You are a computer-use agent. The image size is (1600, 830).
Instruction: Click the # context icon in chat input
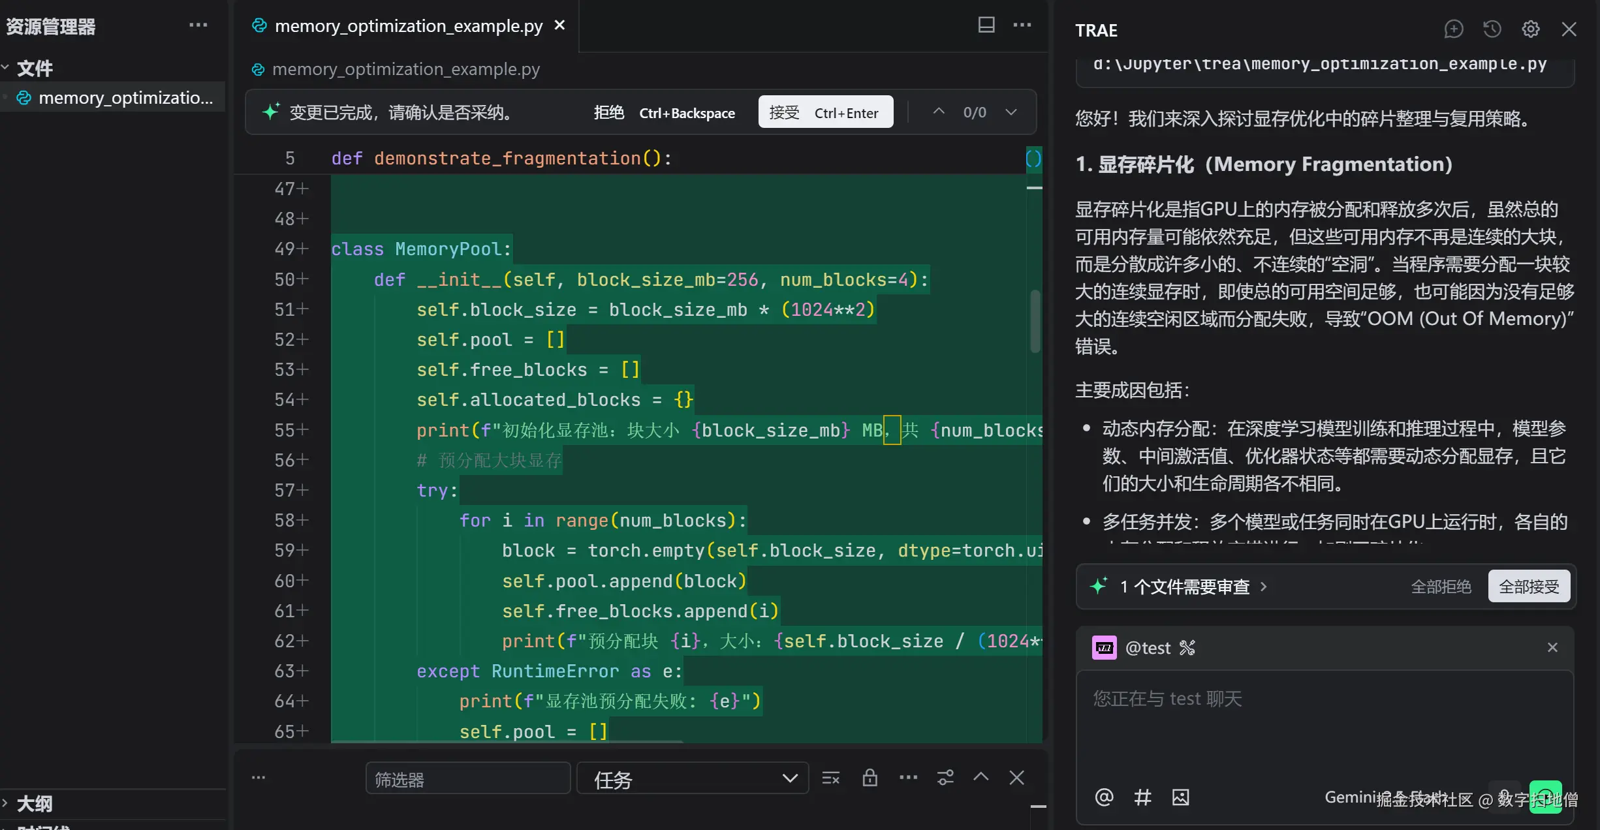pos(1142,797)
